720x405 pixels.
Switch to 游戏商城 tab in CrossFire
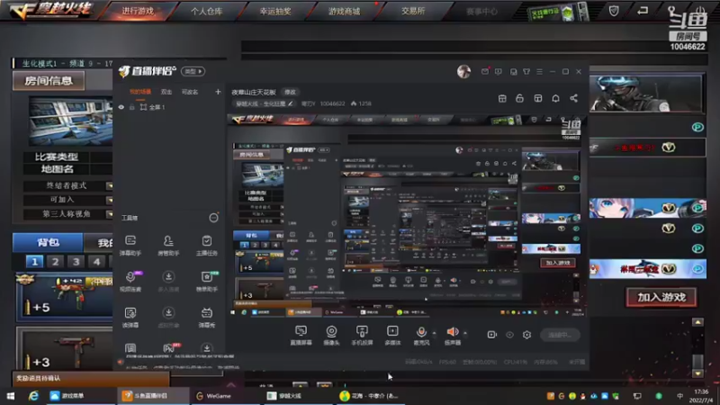pos(344,11)
